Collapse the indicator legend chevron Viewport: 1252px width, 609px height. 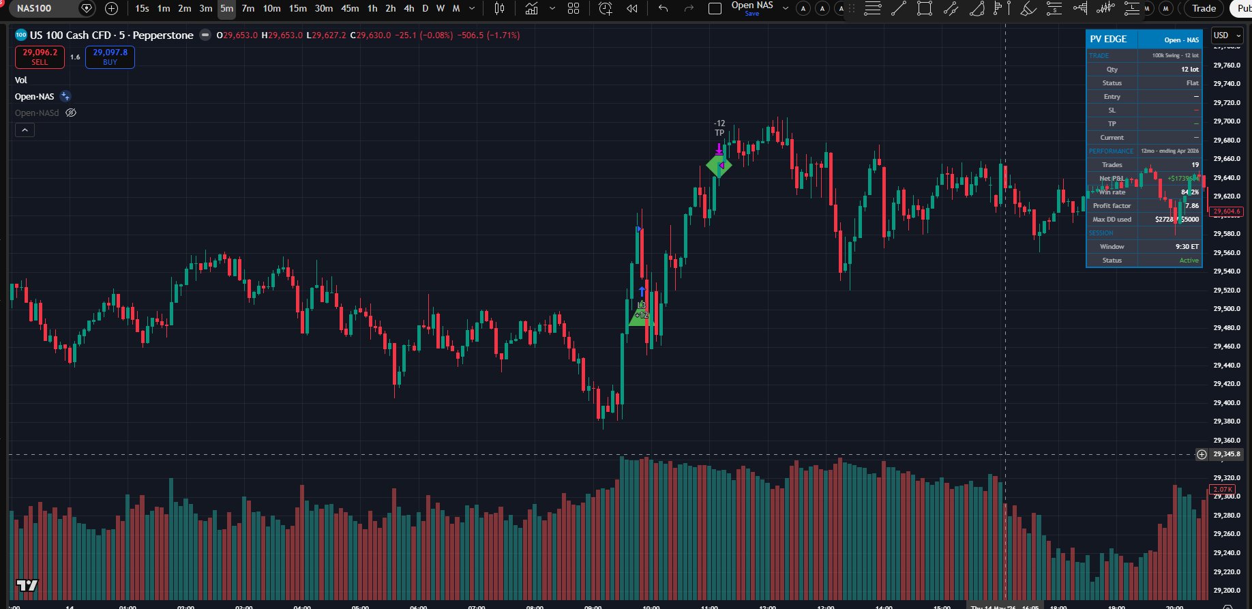(x=25, y=130)
